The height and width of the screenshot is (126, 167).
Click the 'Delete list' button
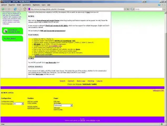(32, 56)
